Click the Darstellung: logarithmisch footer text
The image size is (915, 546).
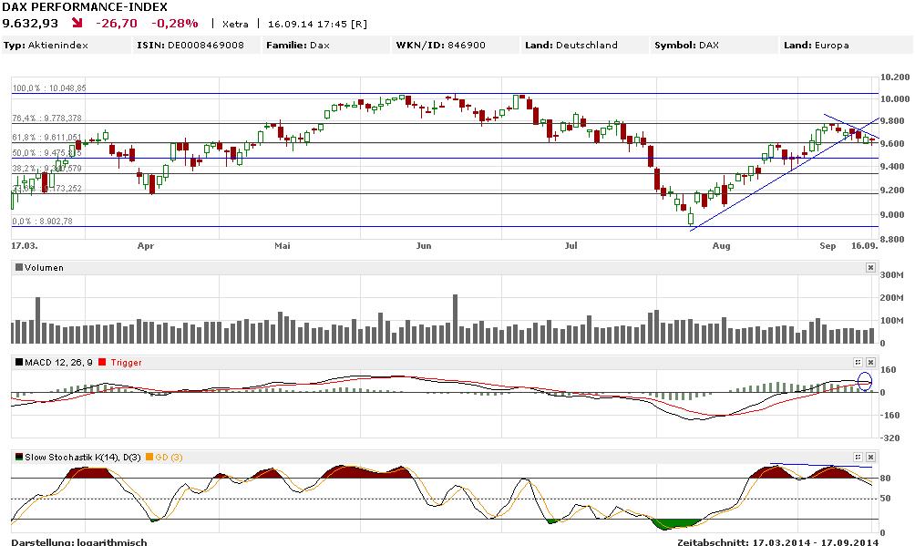(79, 542)
